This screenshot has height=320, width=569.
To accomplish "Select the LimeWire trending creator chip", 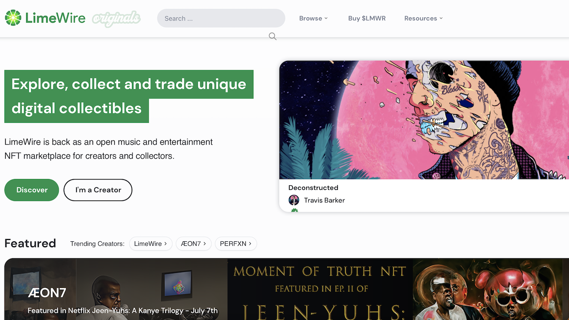I will coord(150,244).
